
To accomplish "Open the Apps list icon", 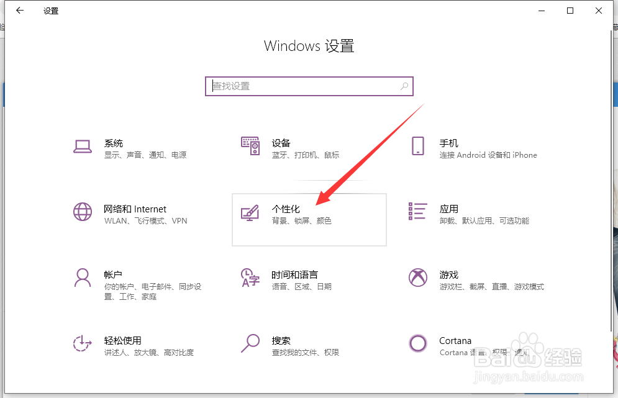I will point(418,211).
